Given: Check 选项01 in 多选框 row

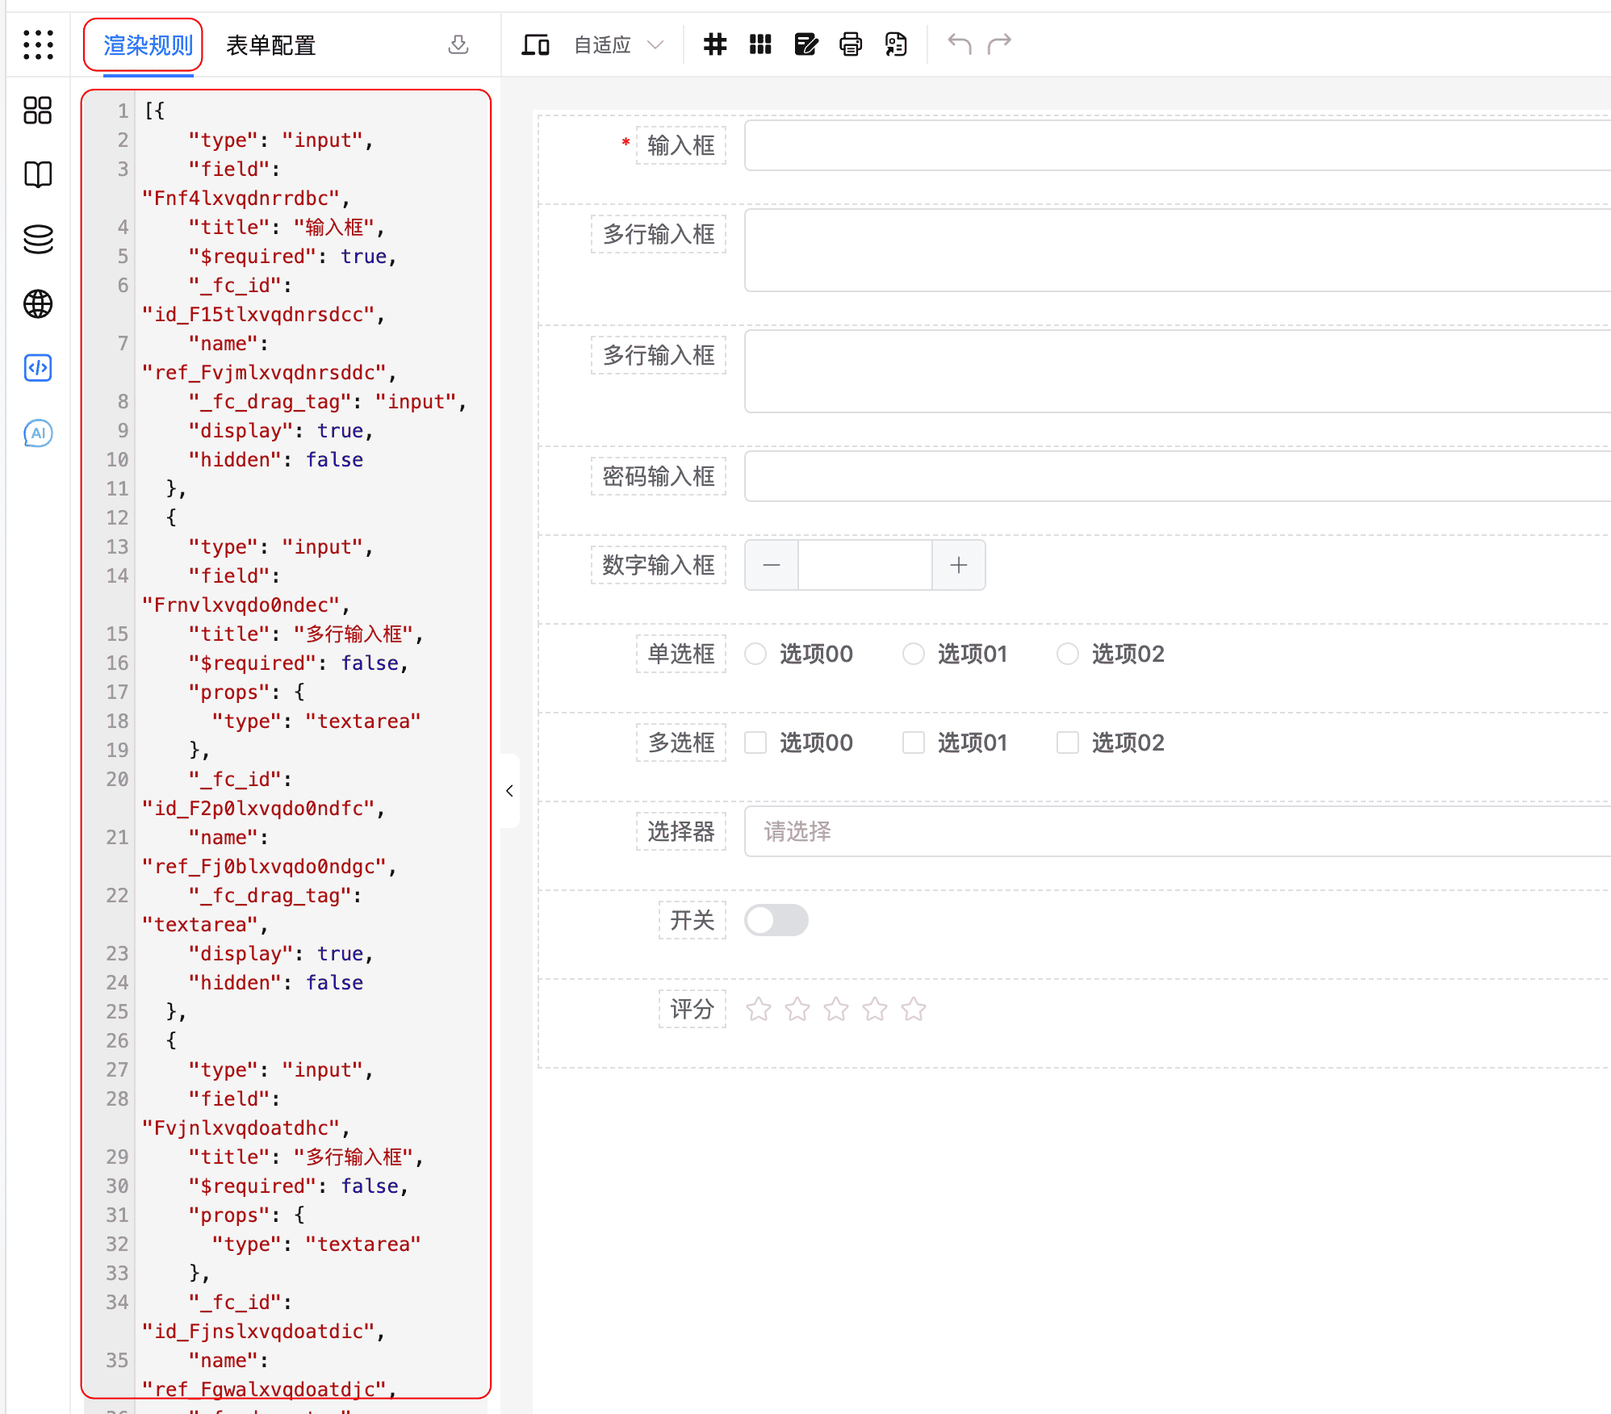Looking at the screenshot, I should point(913,743).
